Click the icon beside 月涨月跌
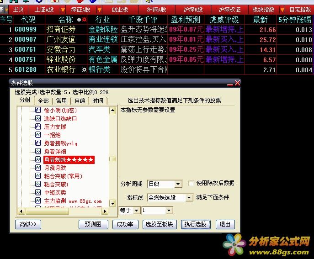The height and width of the screenshot is (259, 314). pyautogui.click(x=38, y=168)
